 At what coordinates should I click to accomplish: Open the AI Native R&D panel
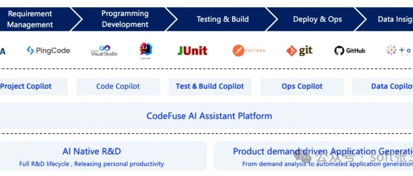103,156
